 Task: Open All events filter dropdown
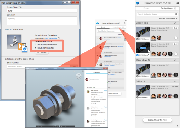(121, 35)
